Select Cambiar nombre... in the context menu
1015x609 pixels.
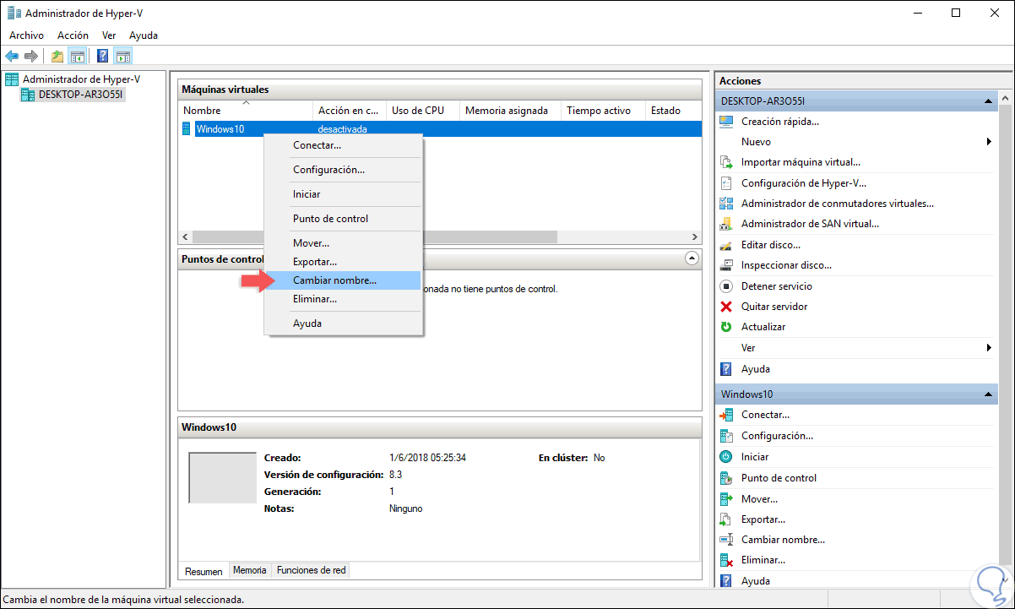(x=344, y=280)
